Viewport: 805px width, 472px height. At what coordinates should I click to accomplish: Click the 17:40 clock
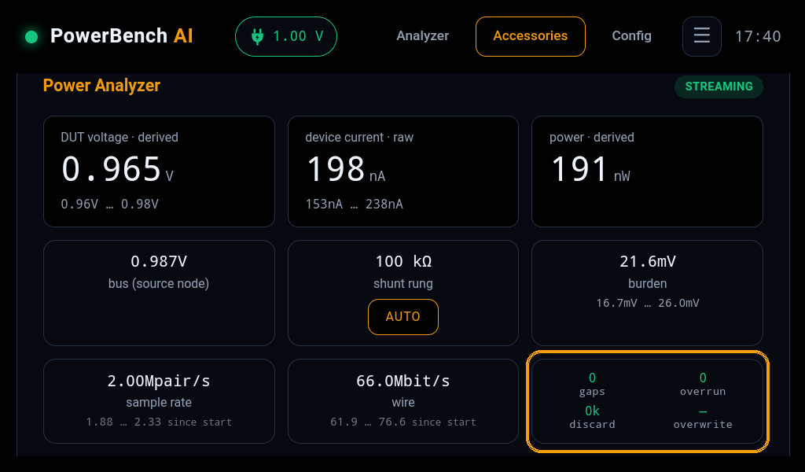[758, 36]
